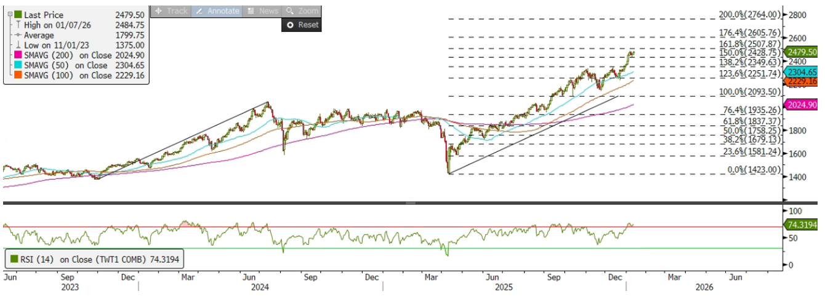Select the 161.8% Fibonacci level label
Viewport: 825px width, 299px height.
[749, 44]
